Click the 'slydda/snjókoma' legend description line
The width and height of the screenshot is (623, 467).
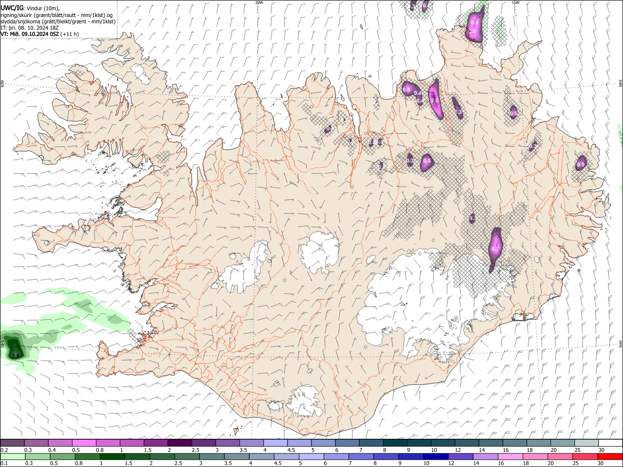pyautogui.click(x=58, y=21)
